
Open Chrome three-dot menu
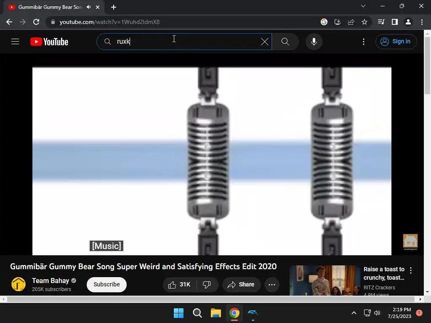(422, 22)
